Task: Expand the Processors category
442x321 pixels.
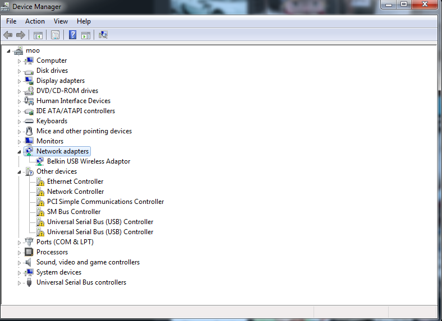Action: coord(19,253)
